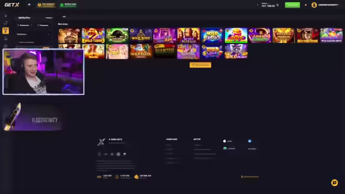The height and width of the screenshot is (194, 345).
Task: Click the rocket promo banner
Action: coord(32,117)
